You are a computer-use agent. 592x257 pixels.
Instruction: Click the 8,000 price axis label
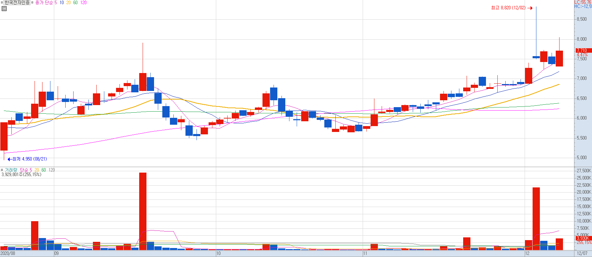[582, 39]
